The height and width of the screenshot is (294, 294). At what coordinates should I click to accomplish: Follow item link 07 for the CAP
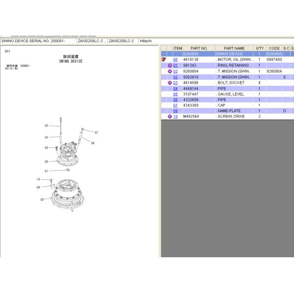pos(175,105)
